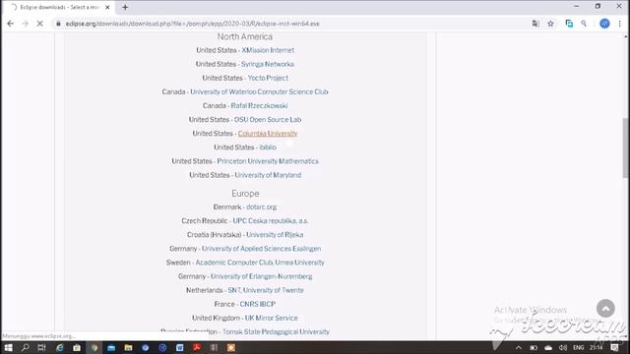
Task: Pick University of Waterloo Computer Science Club
Action: (259, 91)
